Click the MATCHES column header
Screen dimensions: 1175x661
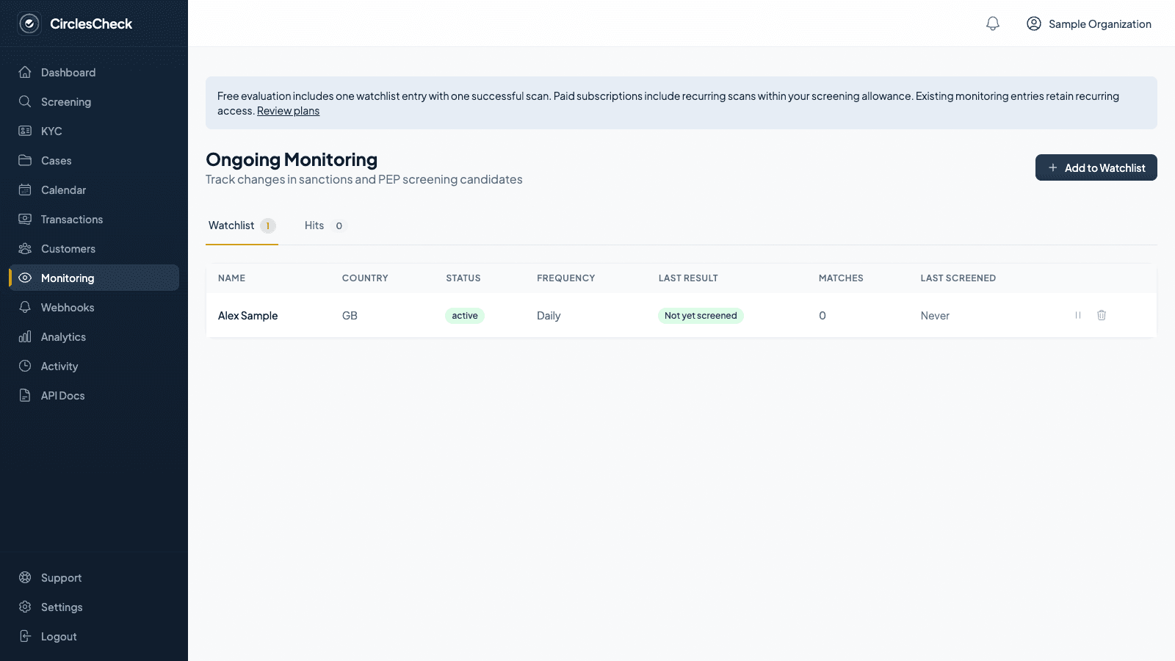[x=841, y=278]
